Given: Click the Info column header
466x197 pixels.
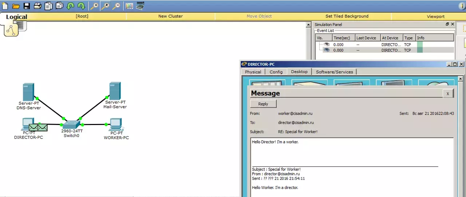Looking at the screenshot, I should click(435, 38).
